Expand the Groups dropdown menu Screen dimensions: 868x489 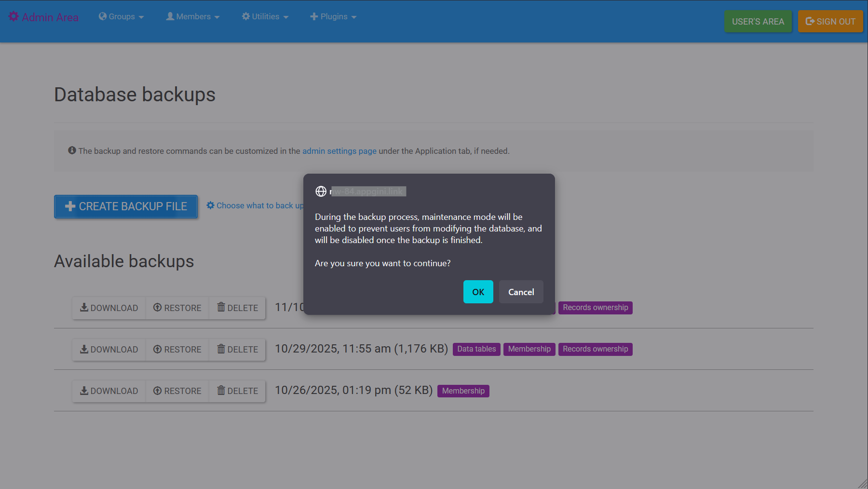coord(121,16)
